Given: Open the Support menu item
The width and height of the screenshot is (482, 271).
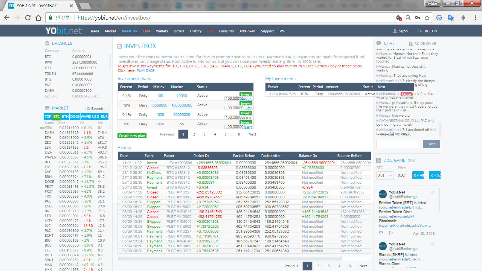Looking at the screenshot, I should click(267, 31).
